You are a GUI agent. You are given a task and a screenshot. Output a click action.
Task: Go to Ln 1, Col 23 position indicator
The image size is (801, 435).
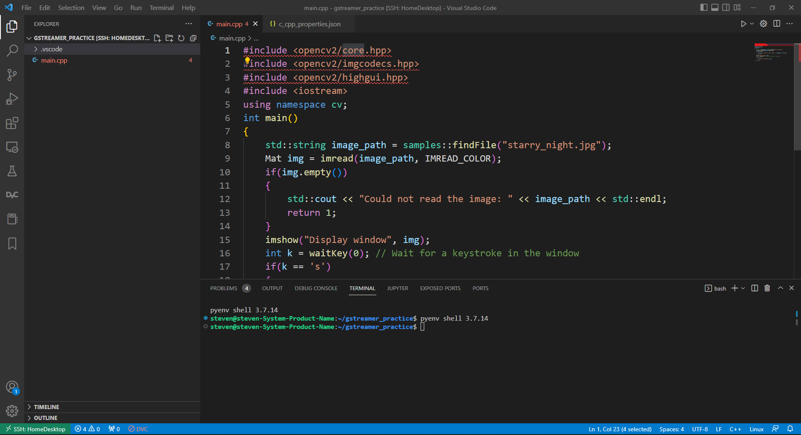pos(620,429)
